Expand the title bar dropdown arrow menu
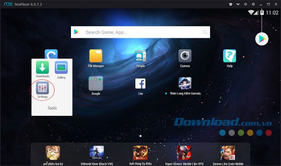Image resolution: width=281 pixels, height=166 pixels. click(238, 4)
